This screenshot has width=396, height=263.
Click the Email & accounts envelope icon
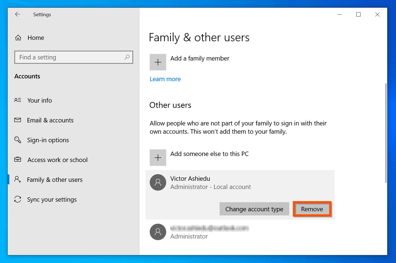tap(17, 120)
